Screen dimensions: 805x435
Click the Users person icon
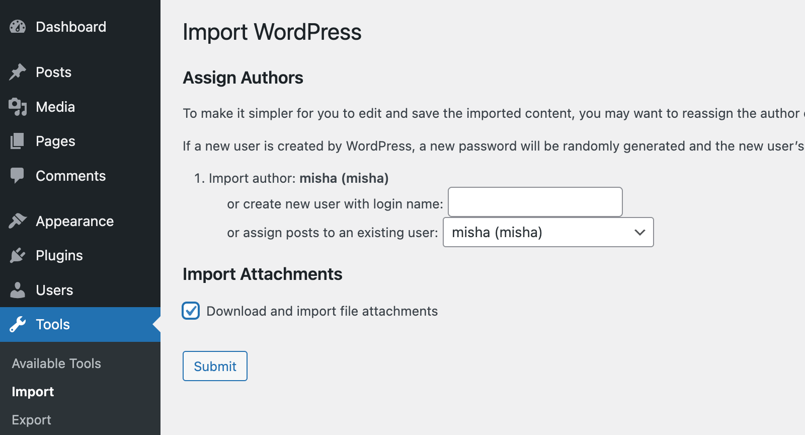18,290
